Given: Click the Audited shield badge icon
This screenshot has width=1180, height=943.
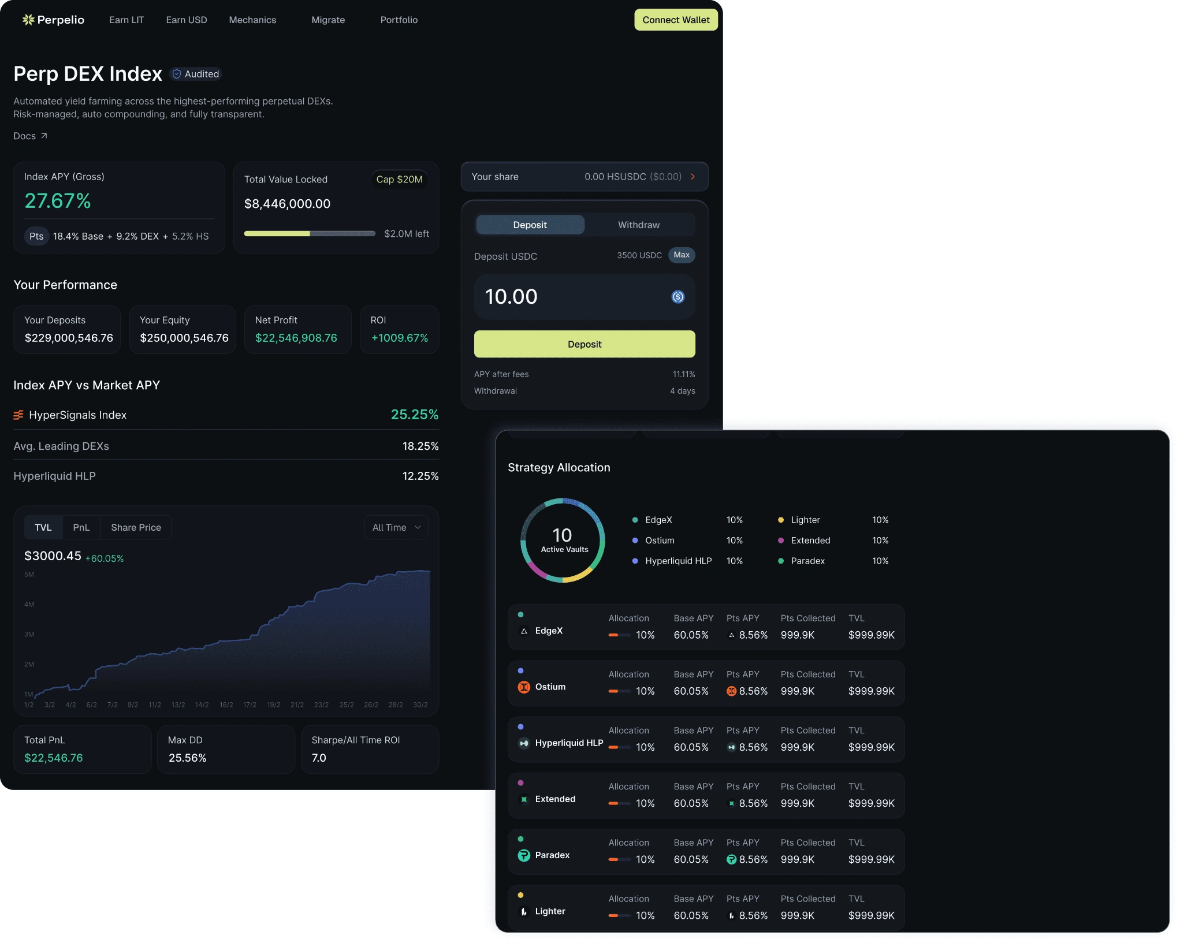Looking at the screenshot, I should [x=177, y=74].
